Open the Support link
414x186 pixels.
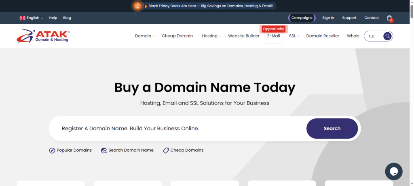[349, 18]
